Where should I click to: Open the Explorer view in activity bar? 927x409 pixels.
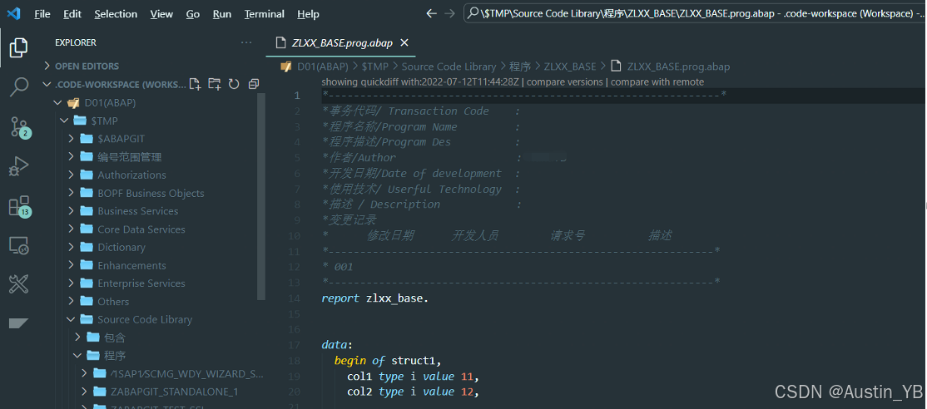18,47
